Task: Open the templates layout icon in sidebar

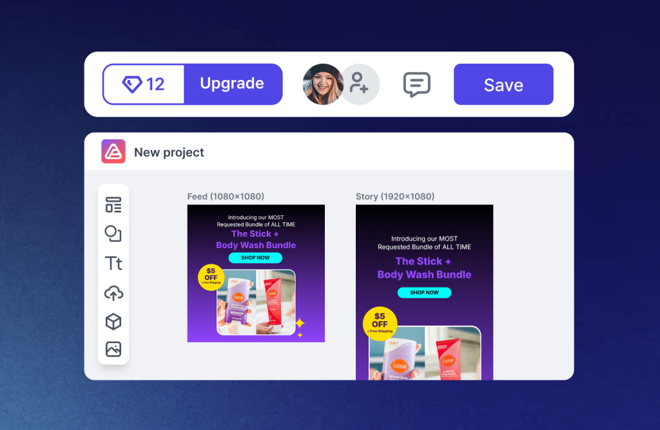Action: coord(113,204)
